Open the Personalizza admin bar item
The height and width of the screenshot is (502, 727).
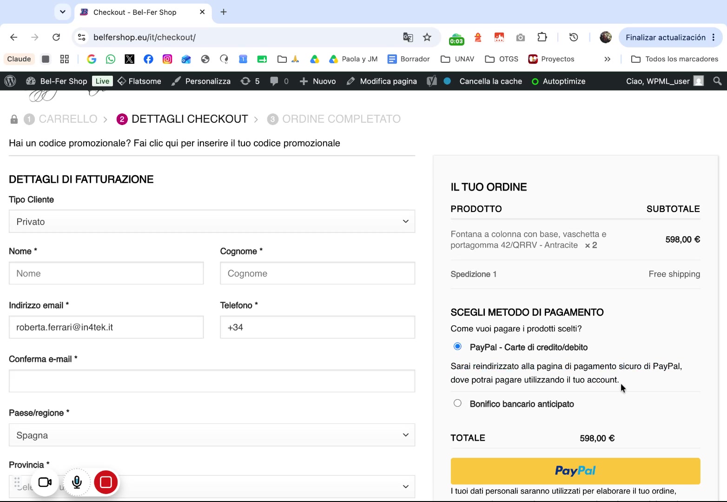pyautogui.click(x=201, y=81)
